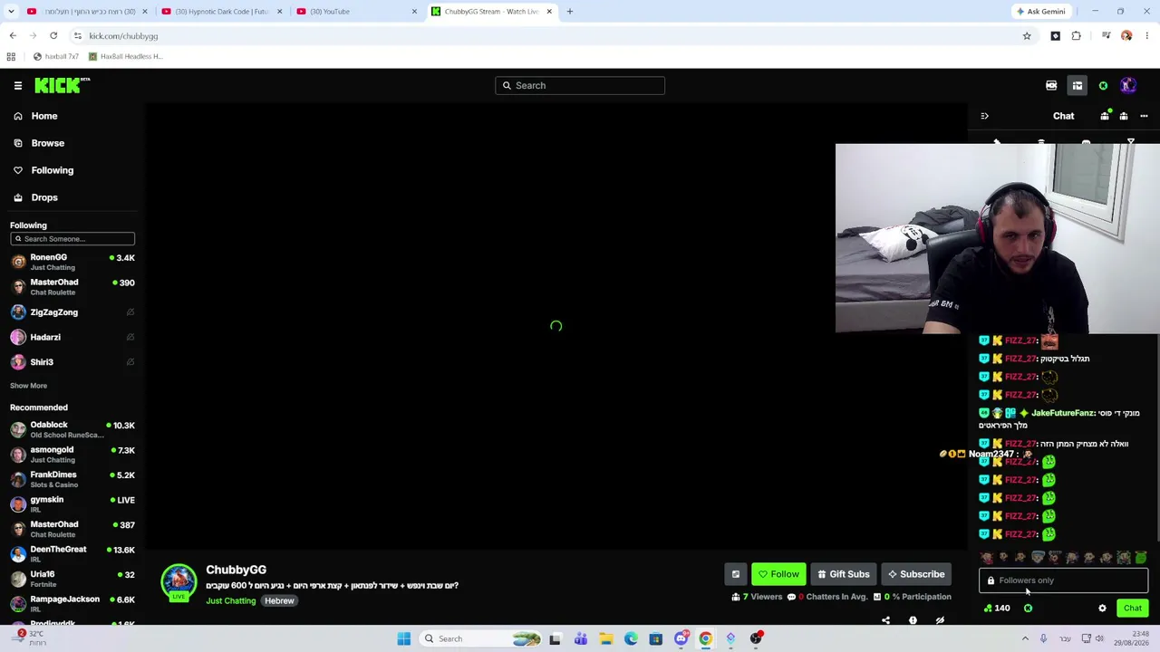Image resolution: width=1160 pixels, height=652 pixels.
Task: Expand the browser tab search dropdown
Action: pos(12,12)
